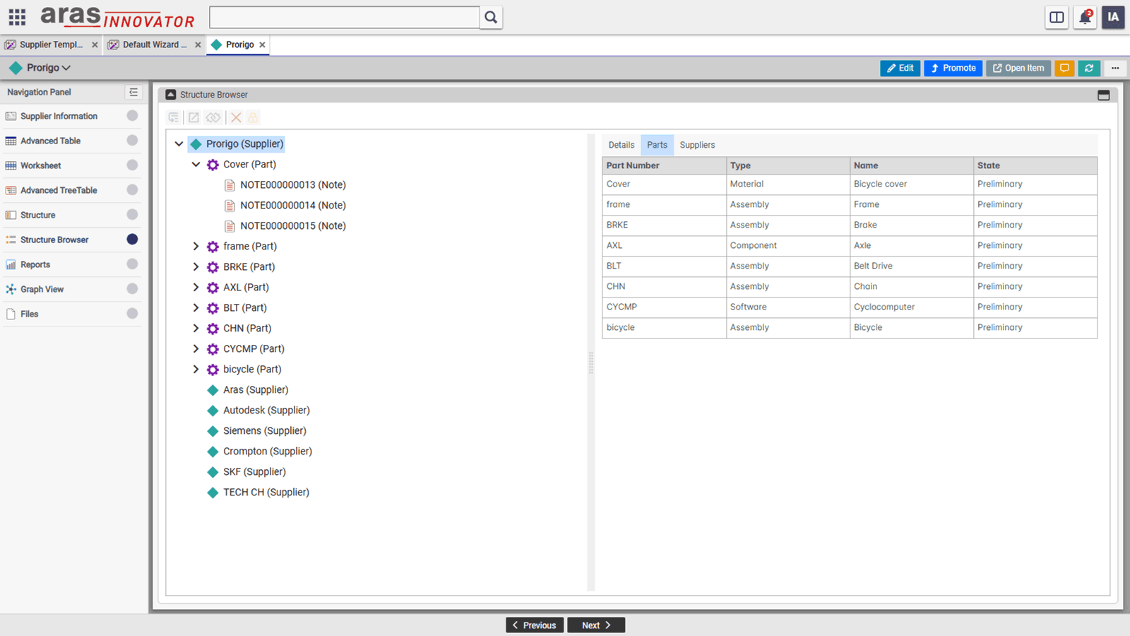Toggle Worksheet step indicator
Viewport: 1130px width, 636px height.
(x=132, y=165)
